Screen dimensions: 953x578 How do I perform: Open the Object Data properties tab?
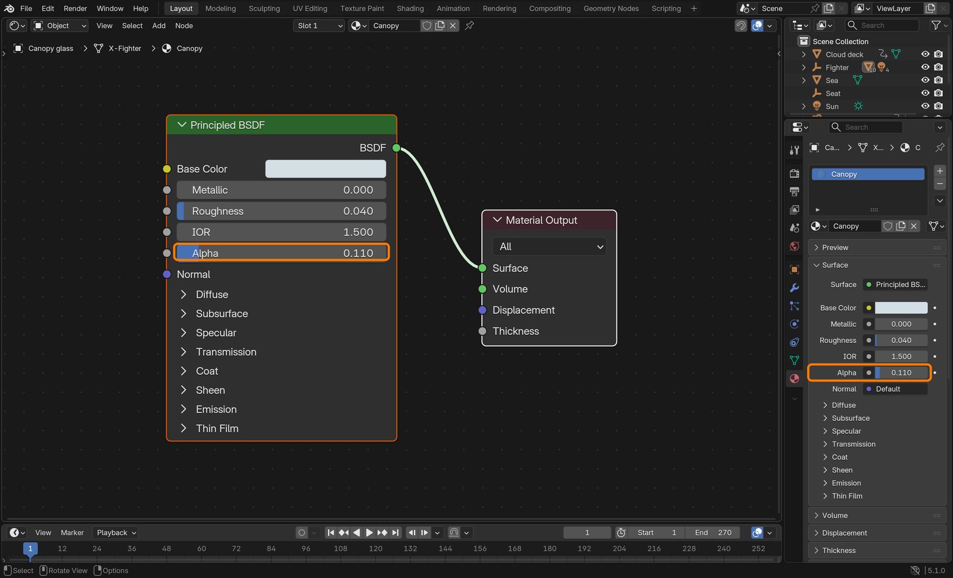[x=794, y=361]
